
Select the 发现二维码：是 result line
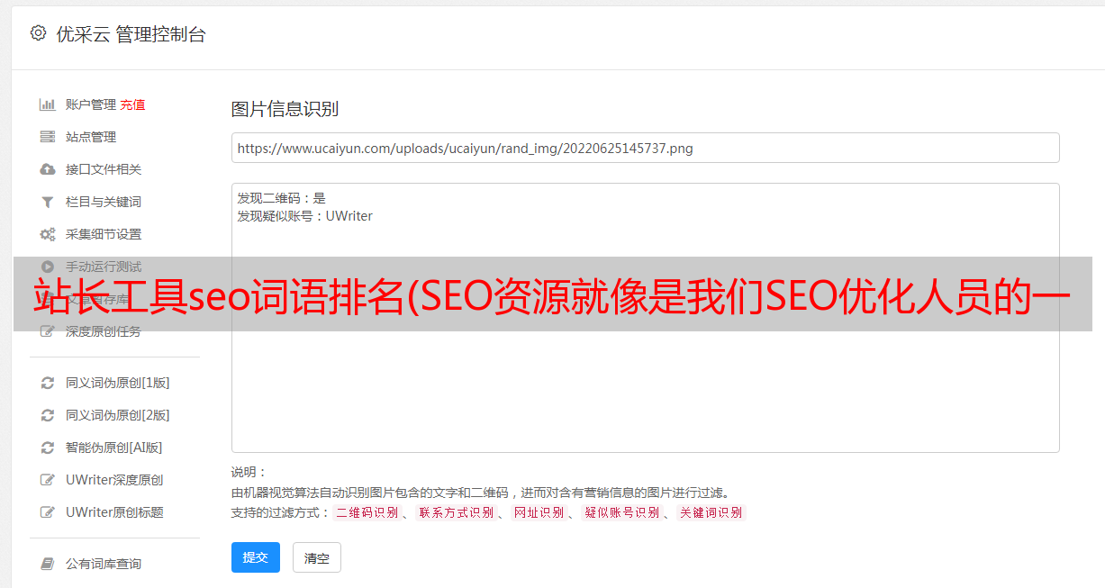[x=282, y=198]
